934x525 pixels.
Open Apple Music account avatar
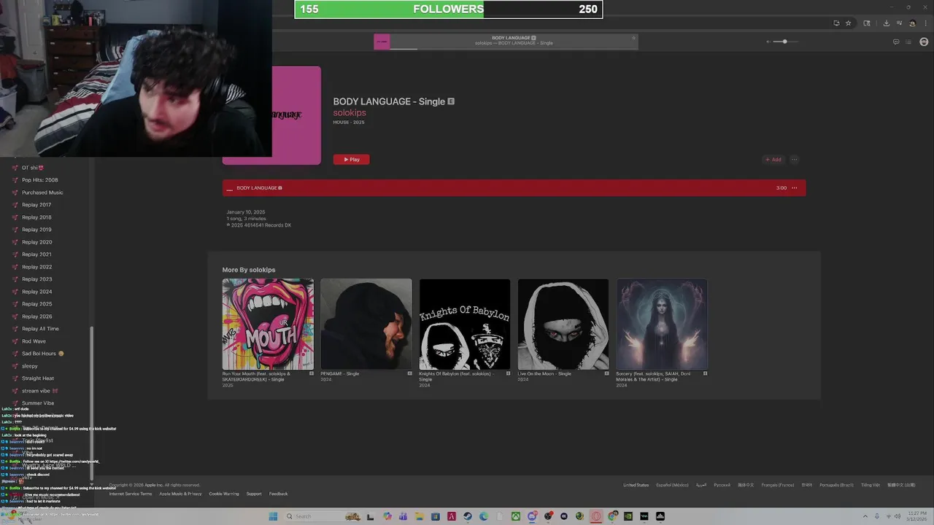(x=924, y=42)
